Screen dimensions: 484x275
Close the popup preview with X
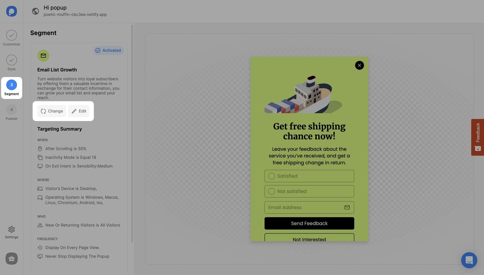pos(359,65)
